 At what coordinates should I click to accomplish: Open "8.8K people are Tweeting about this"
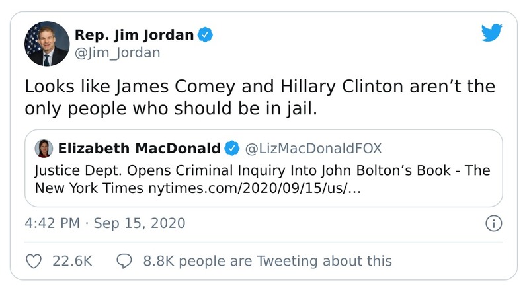click(x=267, y=261)
